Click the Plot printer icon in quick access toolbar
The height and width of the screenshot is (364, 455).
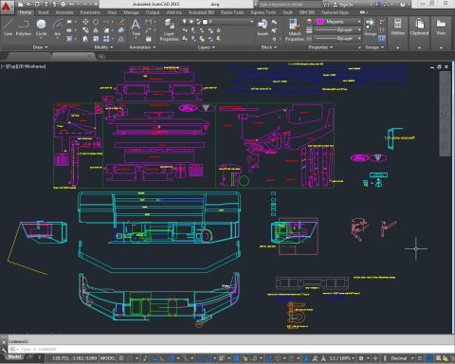63,4
